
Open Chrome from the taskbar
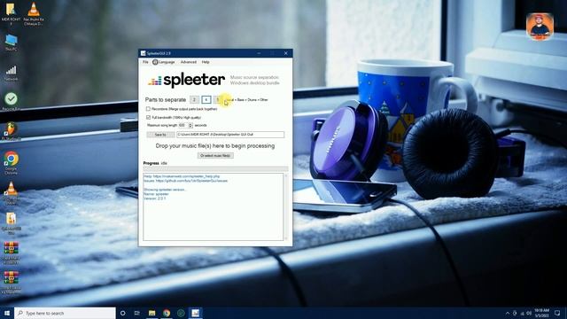167,313
